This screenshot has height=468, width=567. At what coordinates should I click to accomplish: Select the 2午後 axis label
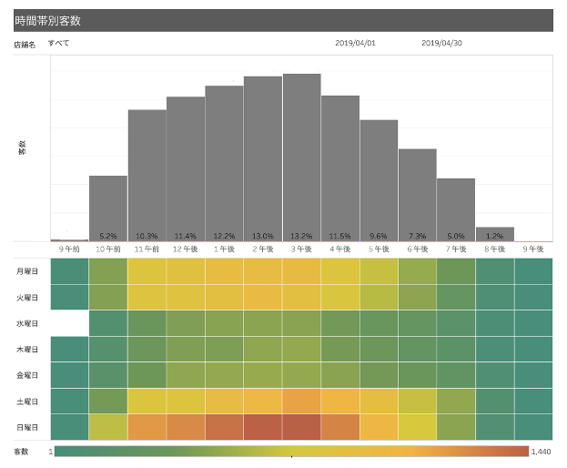pos(263,249)
